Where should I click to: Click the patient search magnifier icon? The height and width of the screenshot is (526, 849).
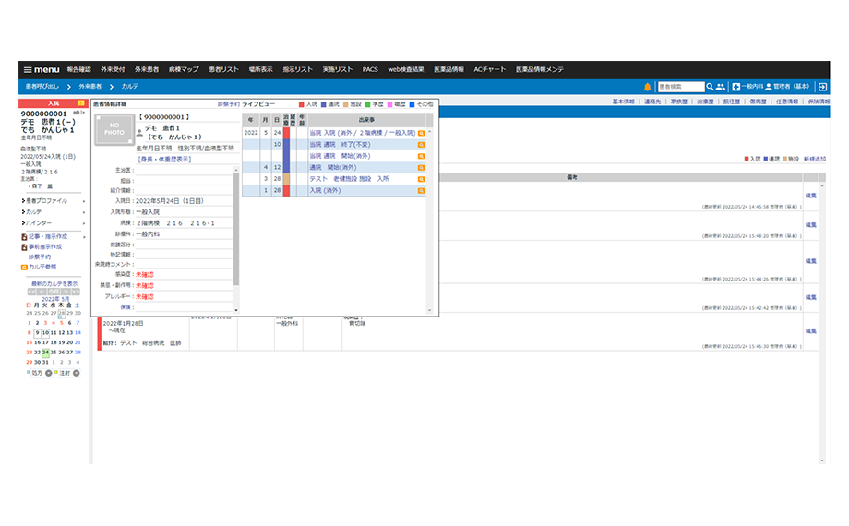(710, 87)
